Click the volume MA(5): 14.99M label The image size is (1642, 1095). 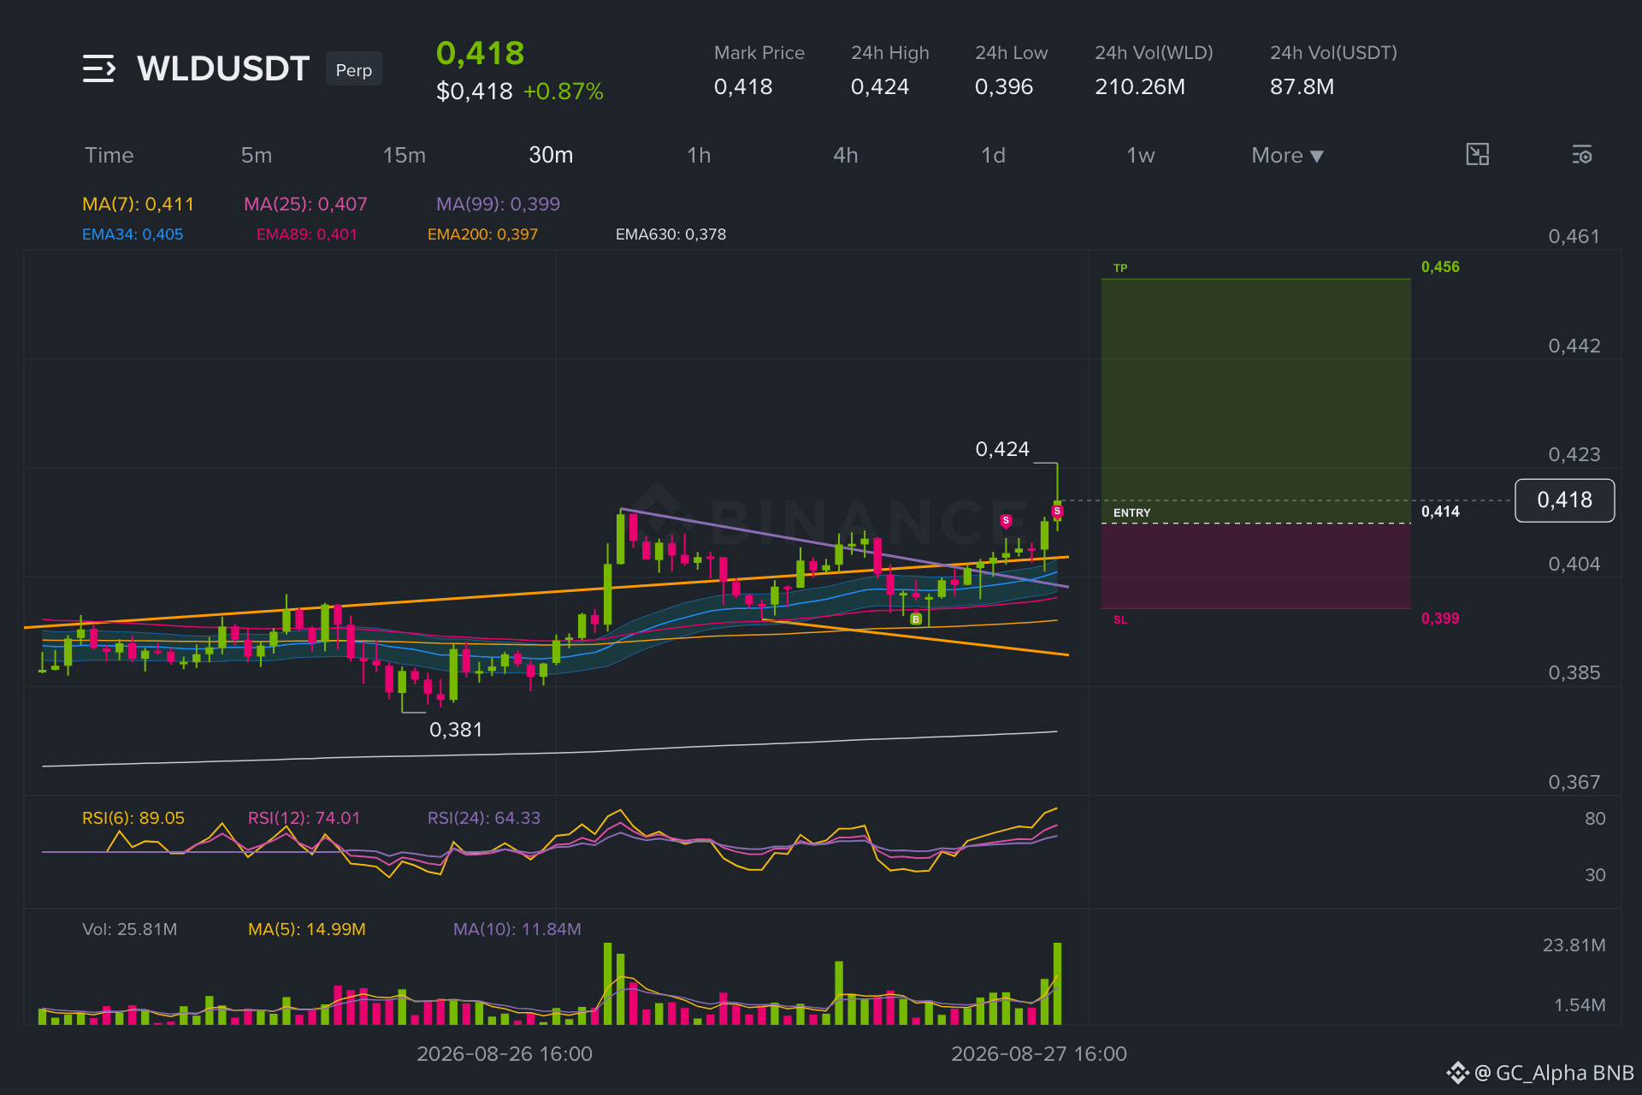click(307, 929)
